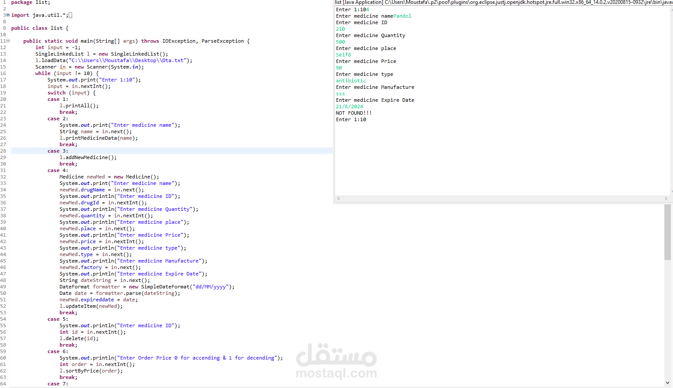Viewport: 673px width, 388px height.
Task: Click console line 'Enter 1:104'
Action: 353,9
